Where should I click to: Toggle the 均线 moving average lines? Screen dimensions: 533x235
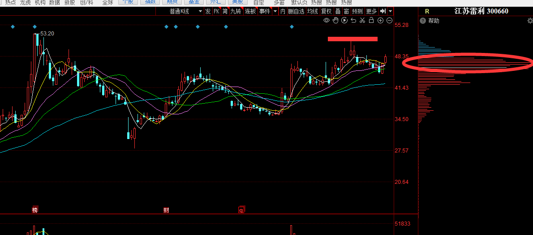coord(312,11)
